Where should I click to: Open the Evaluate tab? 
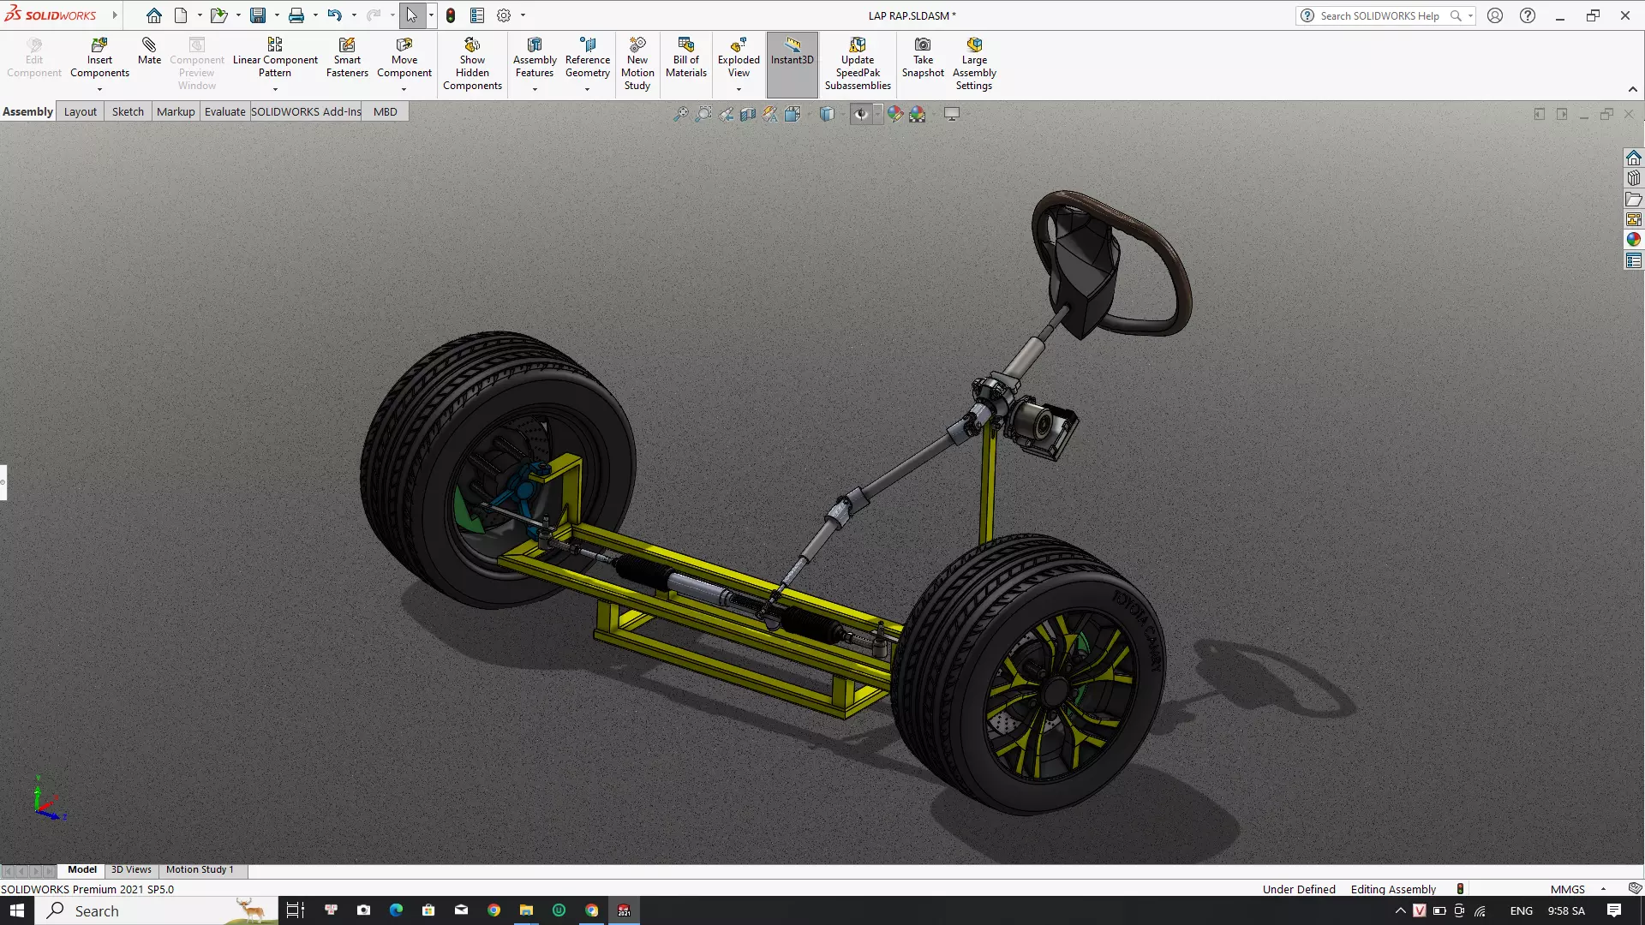coord(224,111)
